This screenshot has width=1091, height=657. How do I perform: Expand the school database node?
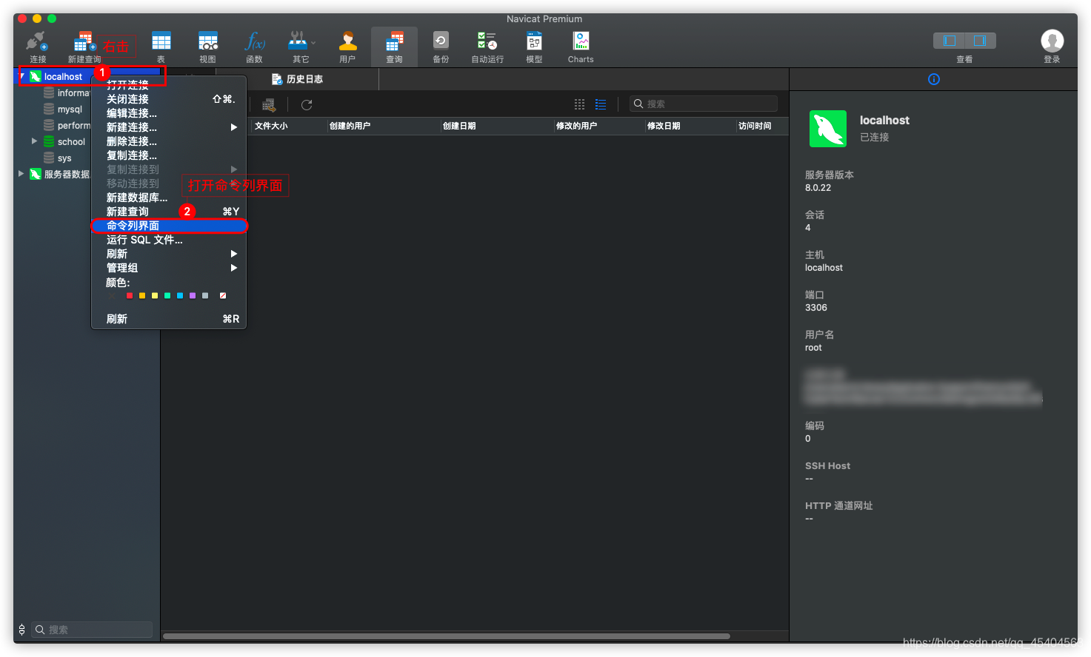coord(34,141)
